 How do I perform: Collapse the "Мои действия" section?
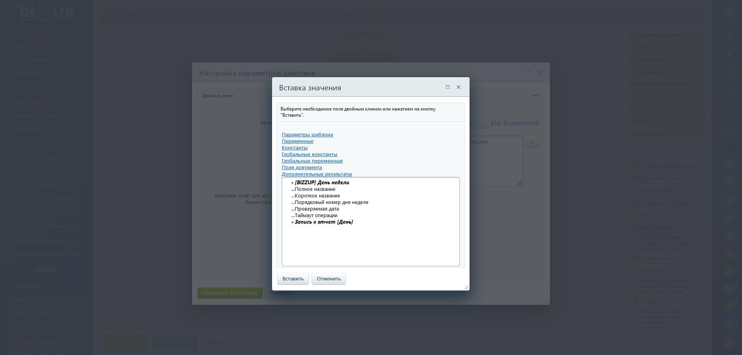(651, 134)
